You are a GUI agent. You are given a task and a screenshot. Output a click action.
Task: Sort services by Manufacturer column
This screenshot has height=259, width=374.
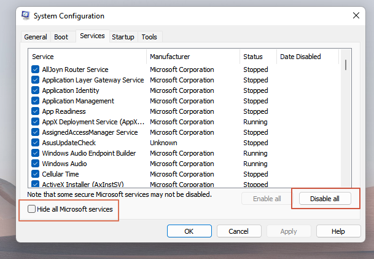point(193,57)
